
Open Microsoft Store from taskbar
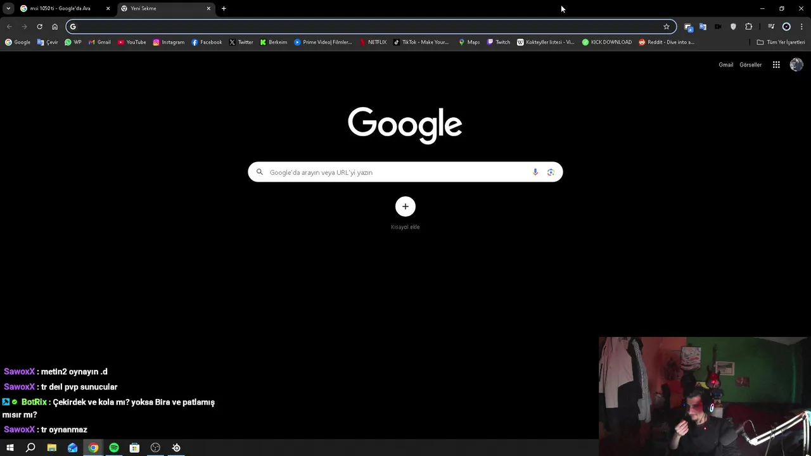coord(134,448)
